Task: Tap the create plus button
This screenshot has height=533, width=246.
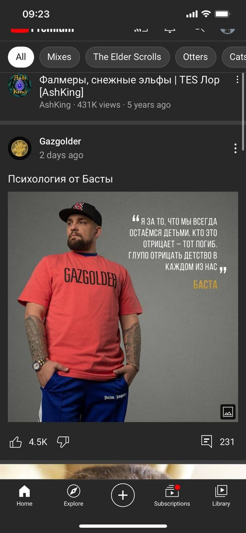Action: pos(123,495)
